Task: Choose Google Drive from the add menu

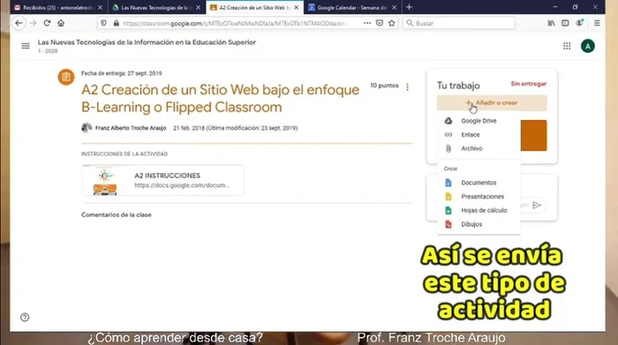Action: pyautogui.click(x=479, y=121)
